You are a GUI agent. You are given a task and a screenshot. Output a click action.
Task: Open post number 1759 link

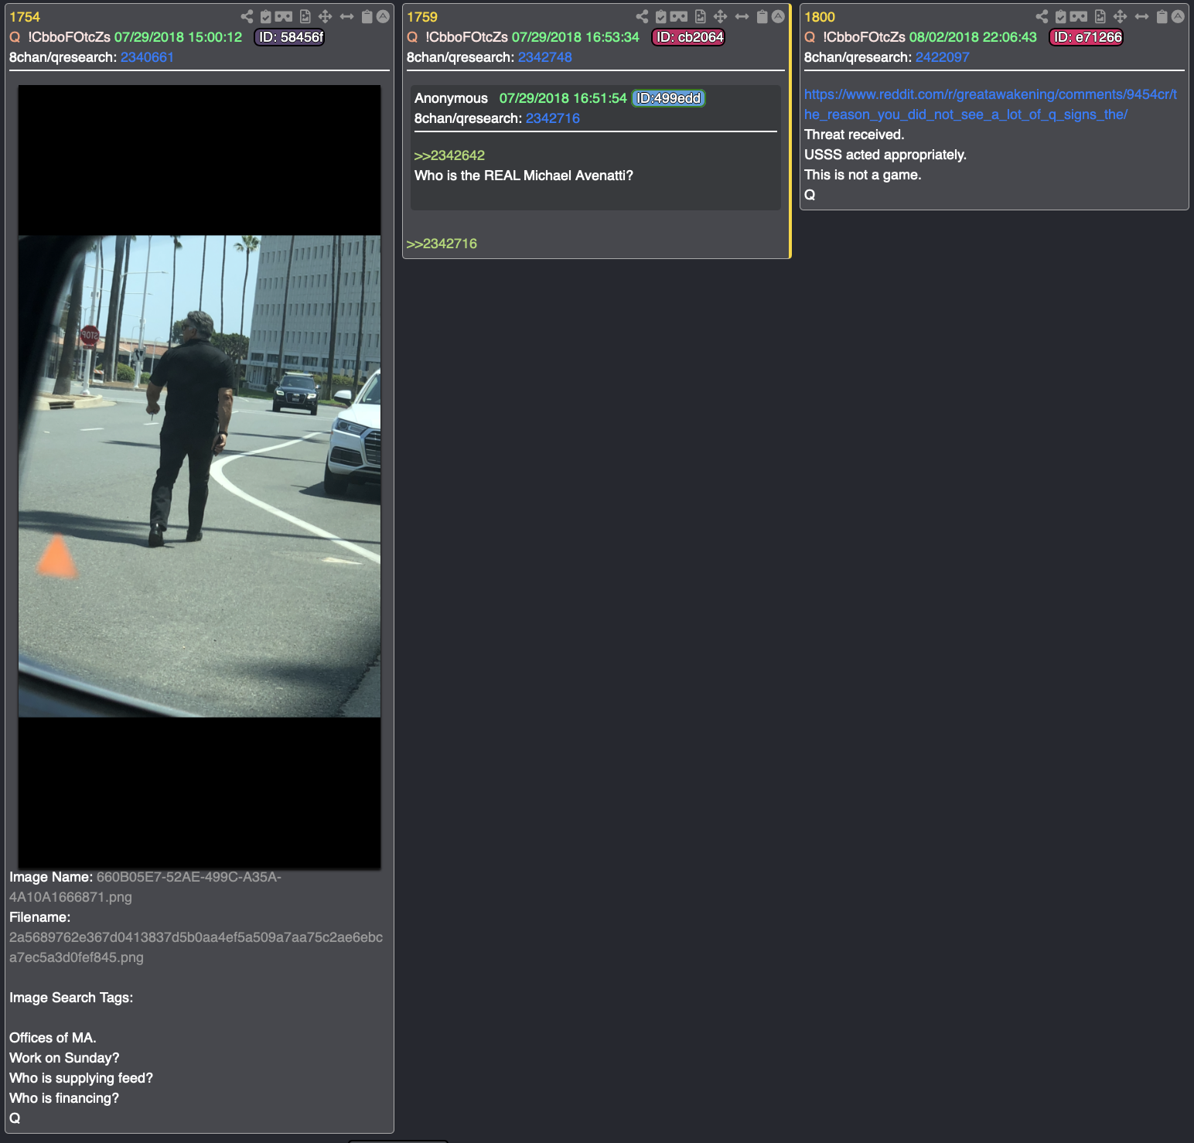point(422,17)
